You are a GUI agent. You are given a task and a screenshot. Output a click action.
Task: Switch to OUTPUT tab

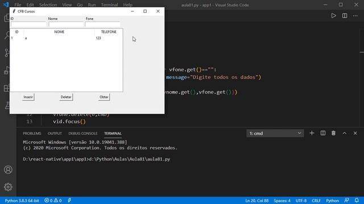pyautogui.click(x=55, y=134)
